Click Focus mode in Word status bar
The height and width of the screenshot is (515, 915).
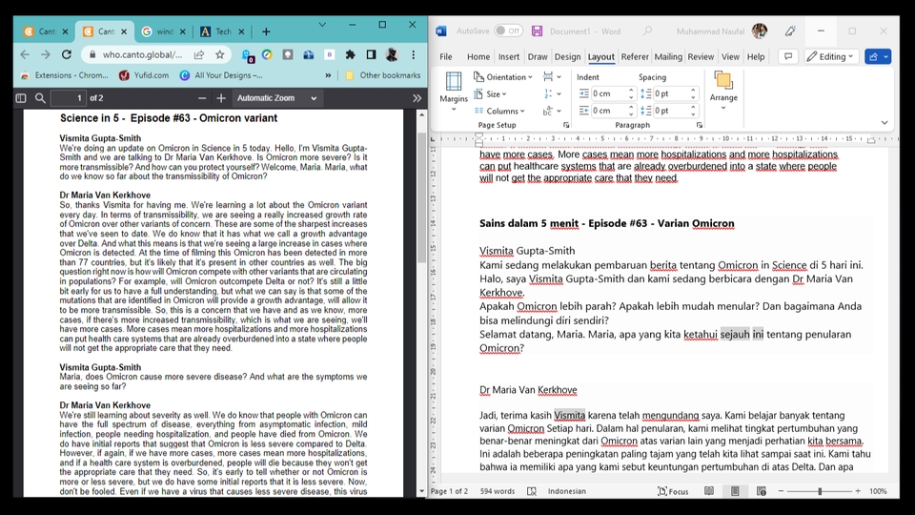pos(673,492)
